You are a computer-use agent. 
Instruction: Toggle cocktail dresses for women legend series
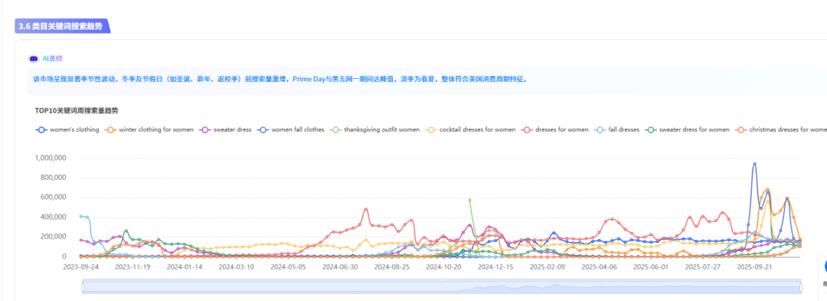[x=470, y=129]
